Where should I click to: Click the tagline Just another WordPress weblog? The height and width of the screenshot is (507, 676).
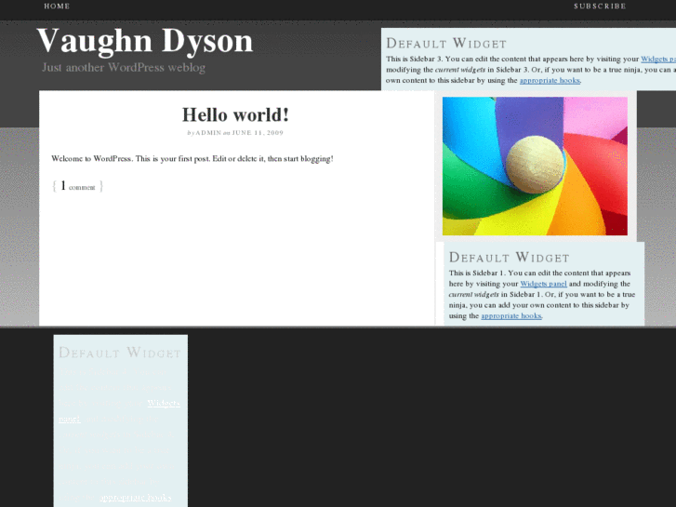click(x=124, y=67)
